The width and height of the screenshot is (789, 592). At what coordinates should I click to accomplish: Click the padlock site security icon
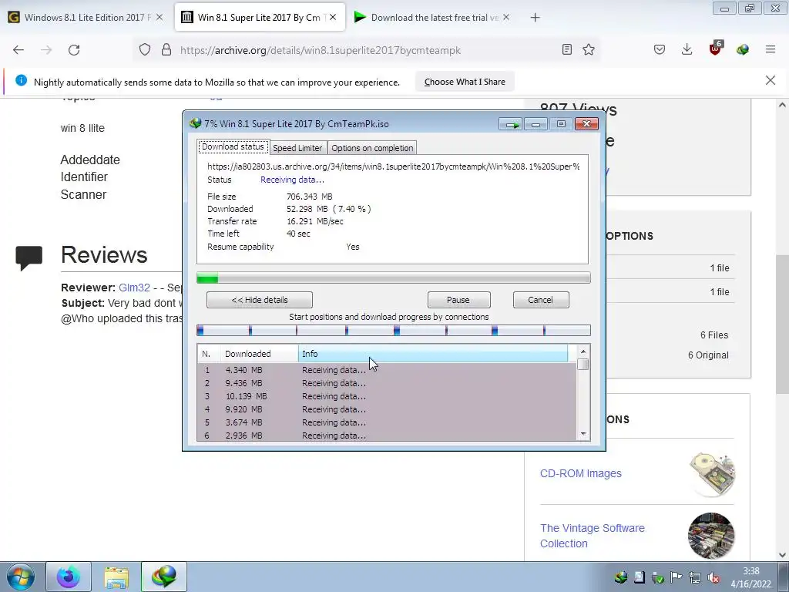(x=166, y=50)
